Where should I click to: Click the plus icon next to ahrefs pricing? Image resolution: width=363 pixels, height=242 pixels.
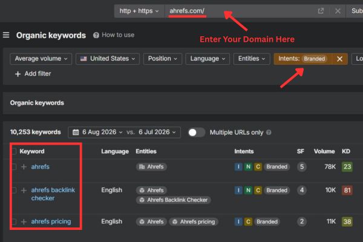24,221
